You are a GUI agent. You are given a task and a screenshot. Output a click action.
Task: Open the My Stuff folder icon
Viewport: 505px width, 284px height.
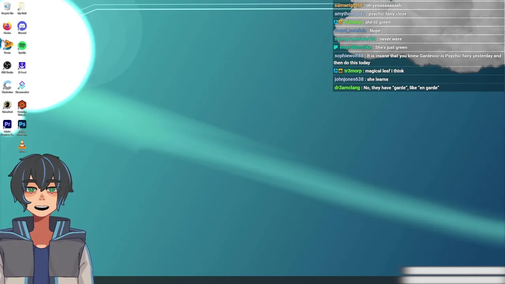pos(22,8)
